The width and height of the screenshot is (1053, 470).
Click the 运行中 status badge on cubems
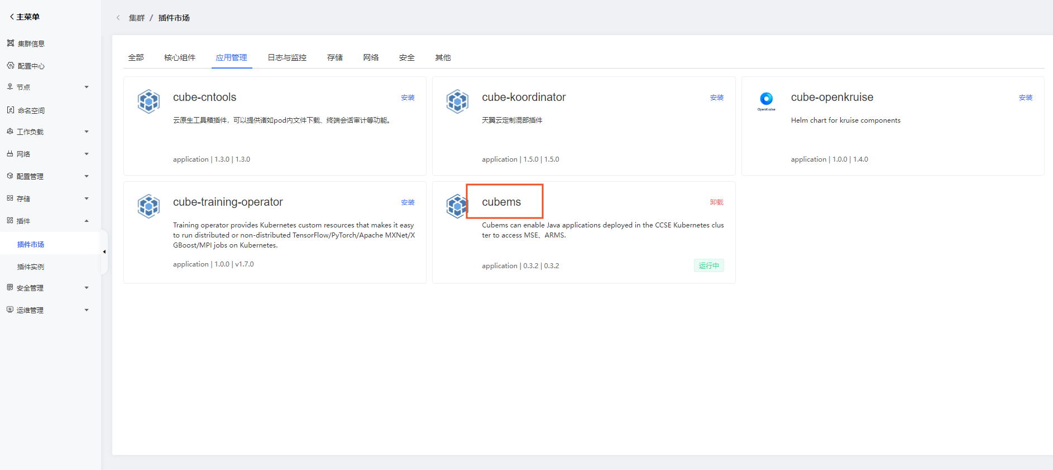[709, 265]
